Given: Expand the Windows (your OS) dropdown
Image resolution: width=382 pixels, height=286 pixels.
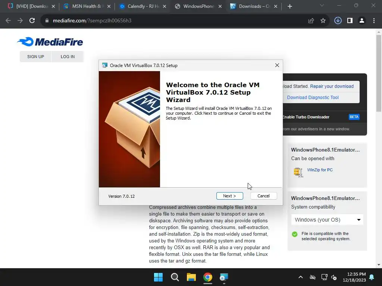Looking at the screenshot, I should click(x=327, y=220).
